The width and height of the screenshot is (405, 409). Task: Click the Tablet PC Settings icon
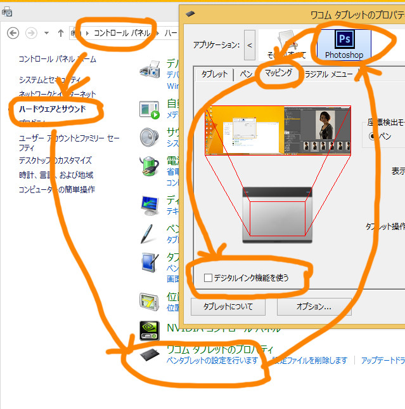coord(150,262)
